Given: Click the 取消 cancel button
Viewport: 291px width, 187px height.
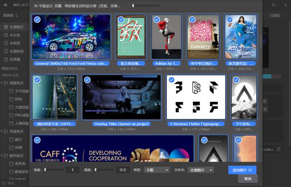Looking at the screenshot, I should click(x=248, y=179).
